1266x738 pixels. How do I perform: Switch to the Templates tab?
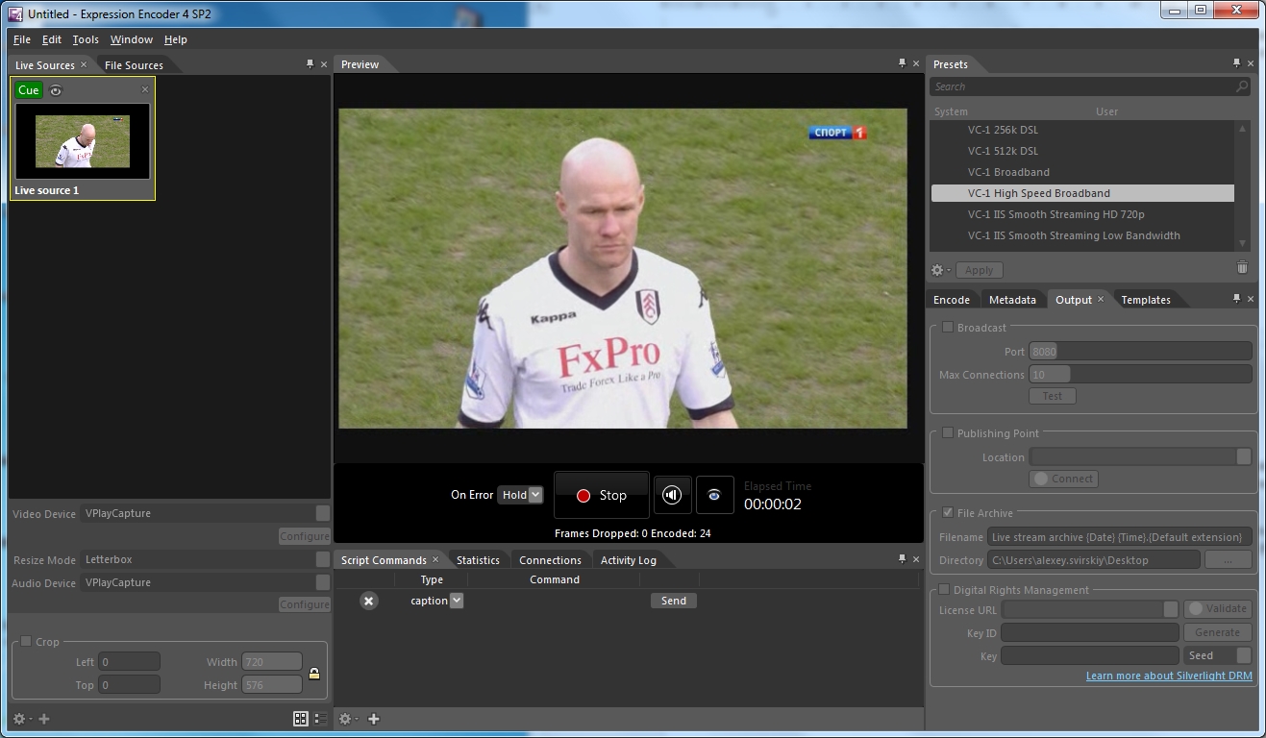[1146, 300]
